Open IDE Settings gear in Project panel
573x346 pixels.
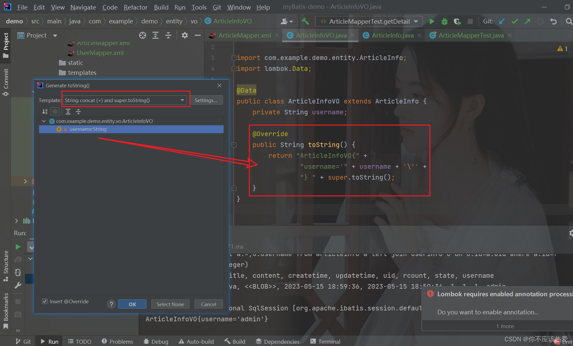[185, 35]
